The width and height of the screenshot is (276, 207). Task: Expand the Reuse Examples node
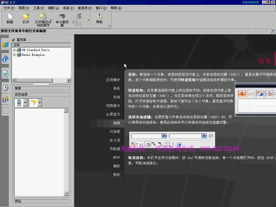pos(15,55)
